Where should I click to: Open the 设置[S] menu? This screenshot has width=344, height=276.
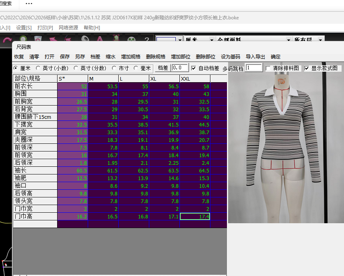[24, 27]
